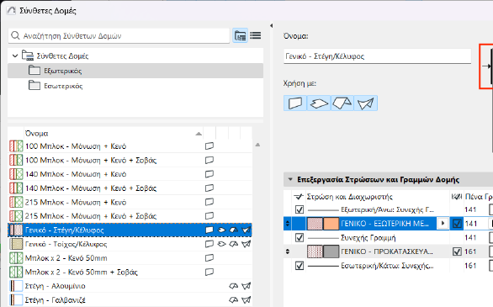Open material popup arrow for ΓΕΝΙΚΟ - ΕΞΩΤΕΡΙΚΗ ΜΕ
Viewport: 493px width, 307px height.
click(443, 224)
